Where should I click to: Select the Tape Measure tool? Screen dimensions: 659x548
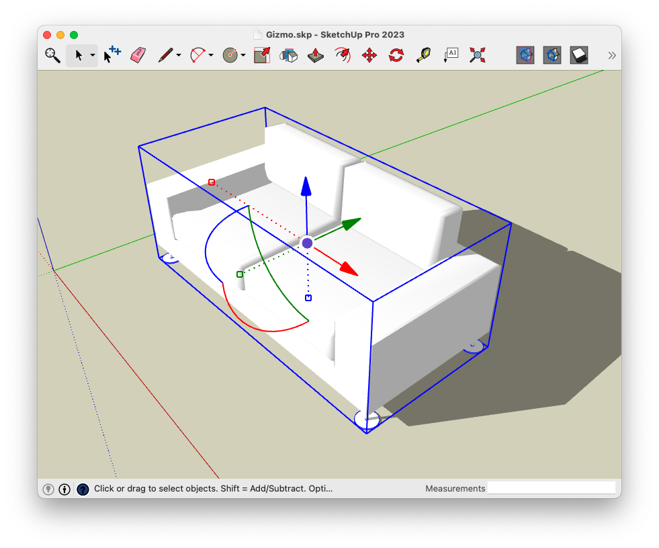pos(423,55)
